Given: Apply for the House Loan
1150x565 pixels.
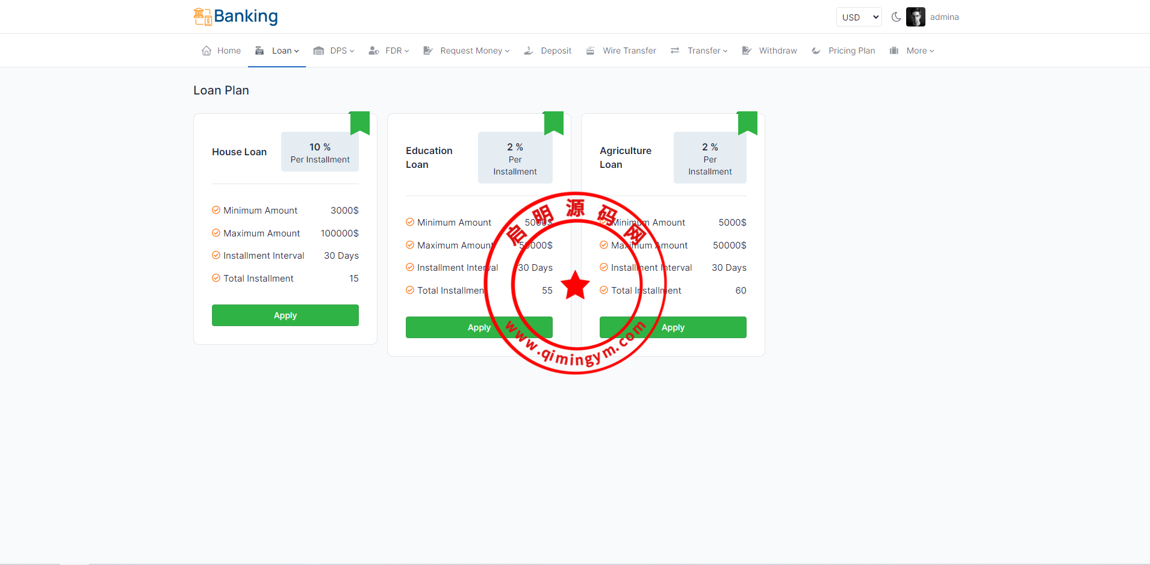Looking at the screenshot, I should 285,315.
